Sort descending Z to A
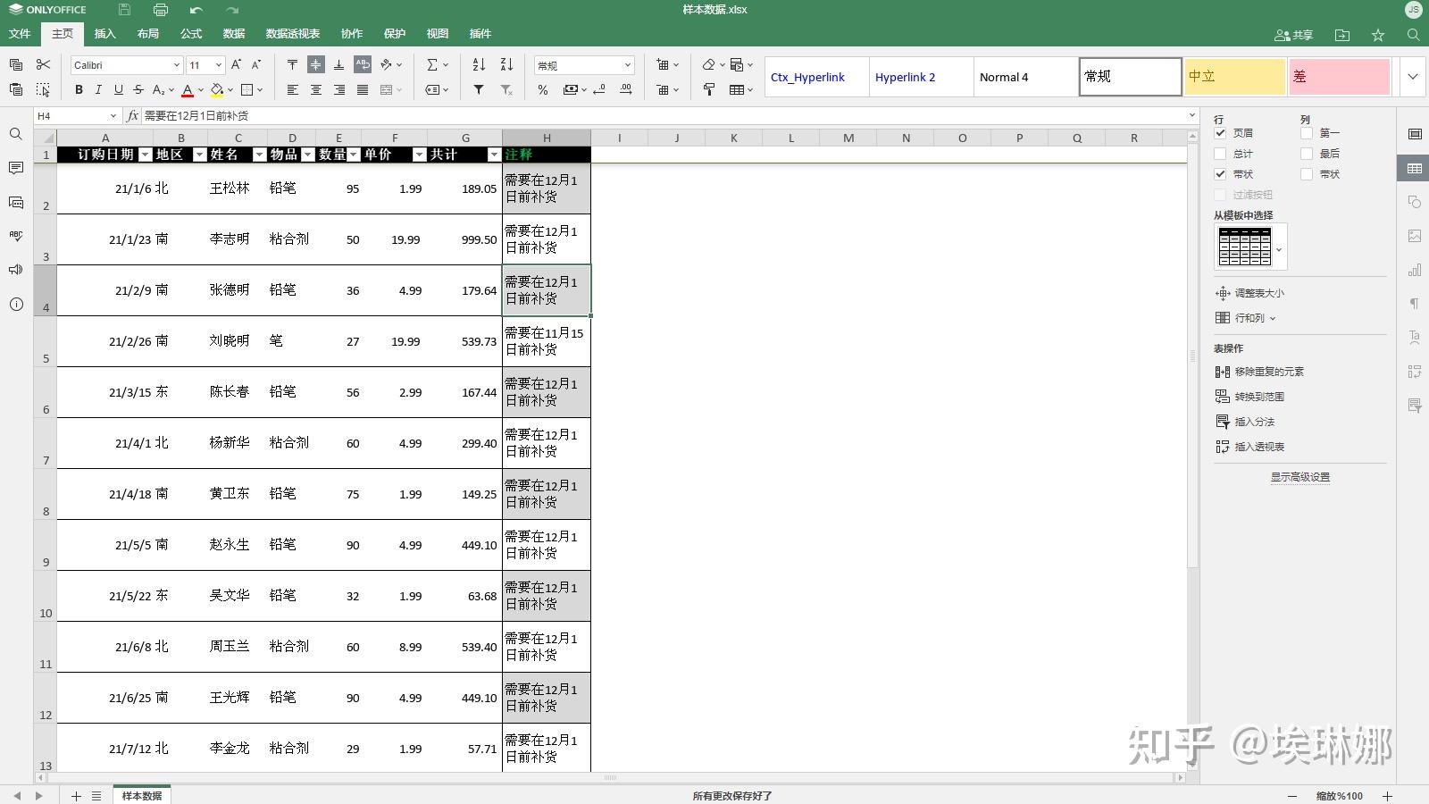The image size is (1429, 804). click(506, 64)
